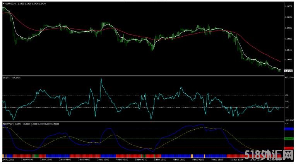Click the triangle arrow beside EURUSD,H1 title

click(4, 3)
